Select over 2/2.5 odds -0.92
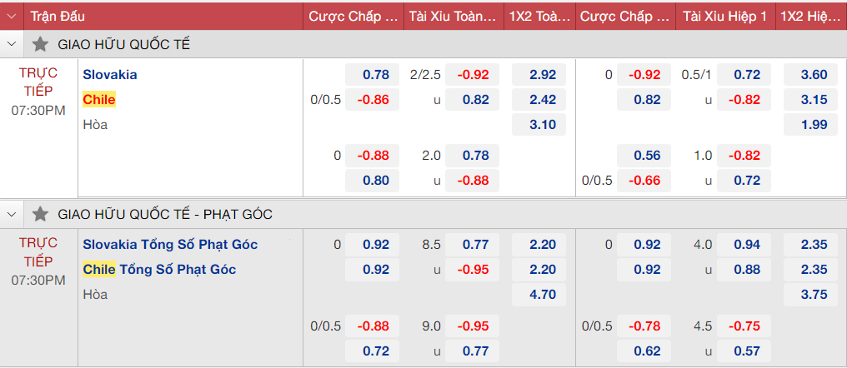847x368 pixels. (x=472, y=74)
